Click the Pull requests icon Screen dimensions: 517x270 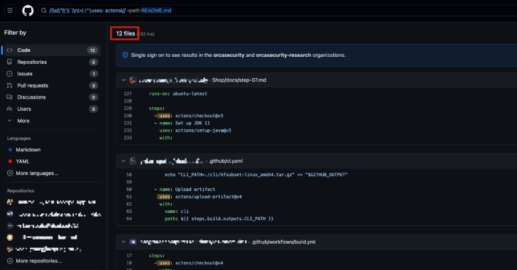pos(9,85)
